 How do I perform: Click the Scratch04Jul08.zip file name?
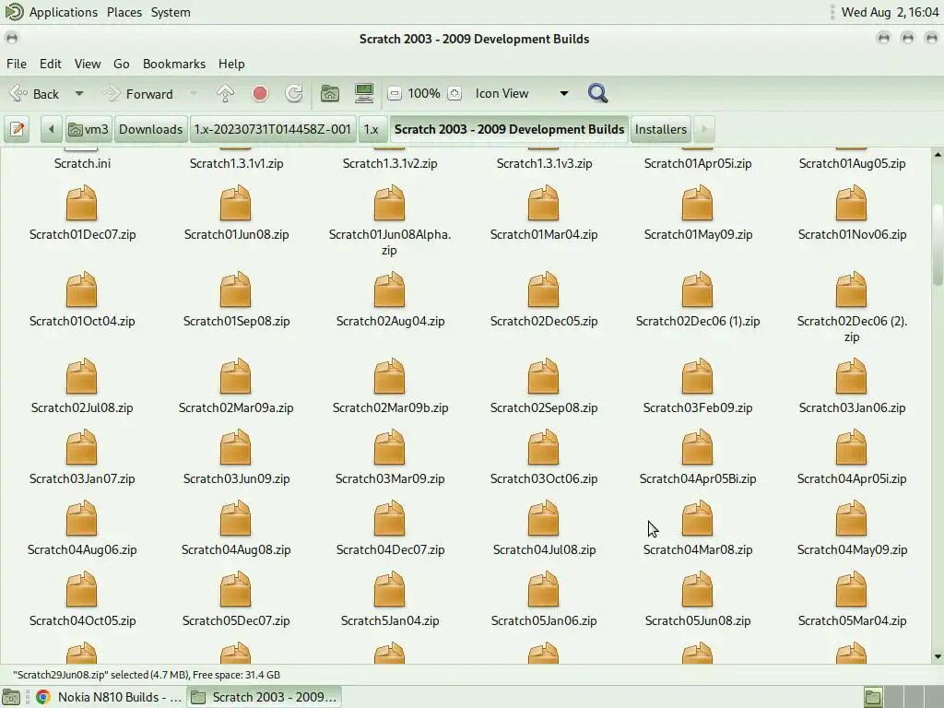click(544, 549)
